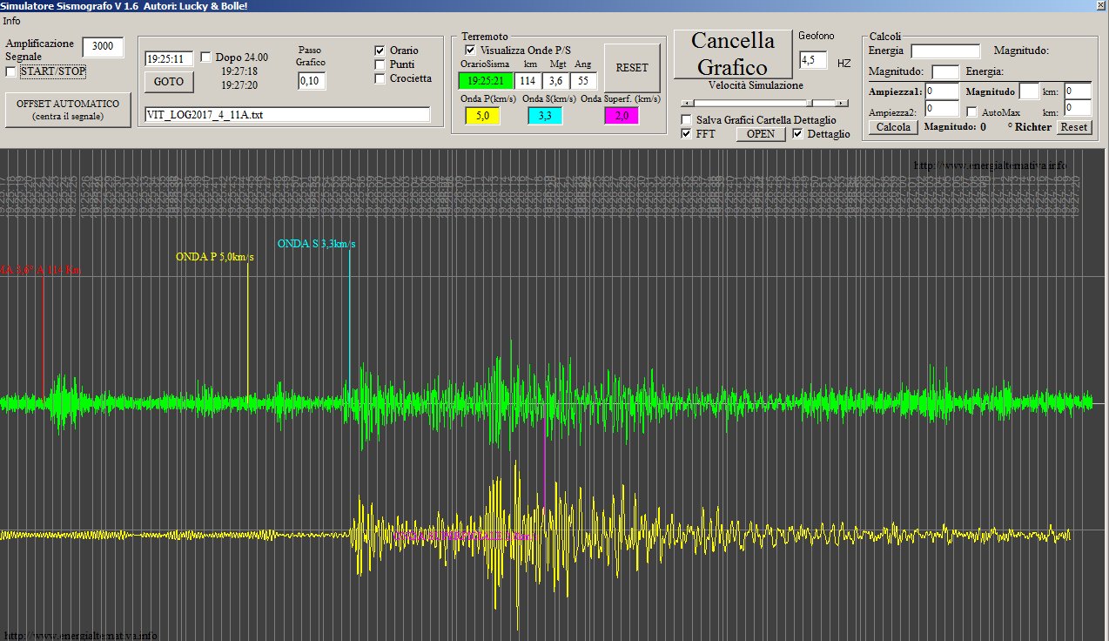The width and height of the screenshot is (1109, 641).
Task: Click the yellow ONDA P 5,0km/s marker label
Action: click(x=215, y=257)
